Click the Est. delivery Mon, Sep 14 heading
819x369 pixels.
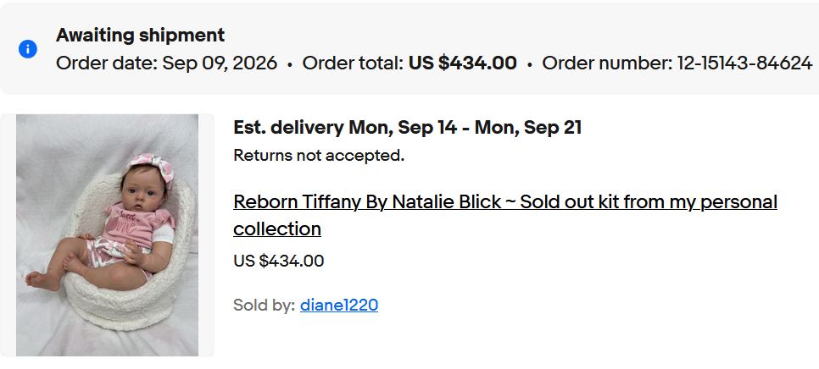pos(408,127)
